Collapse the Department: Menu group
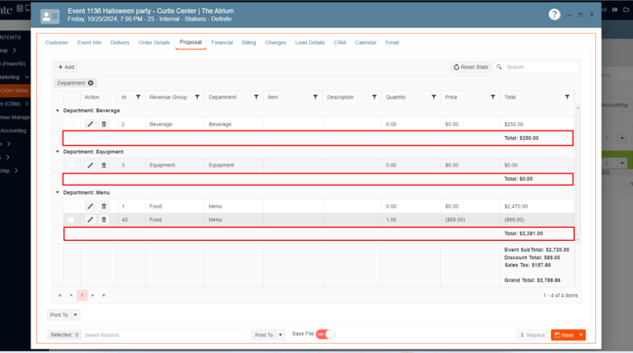Image resolution: width=633 pixels, height=353 pixels. pos(57,192)
